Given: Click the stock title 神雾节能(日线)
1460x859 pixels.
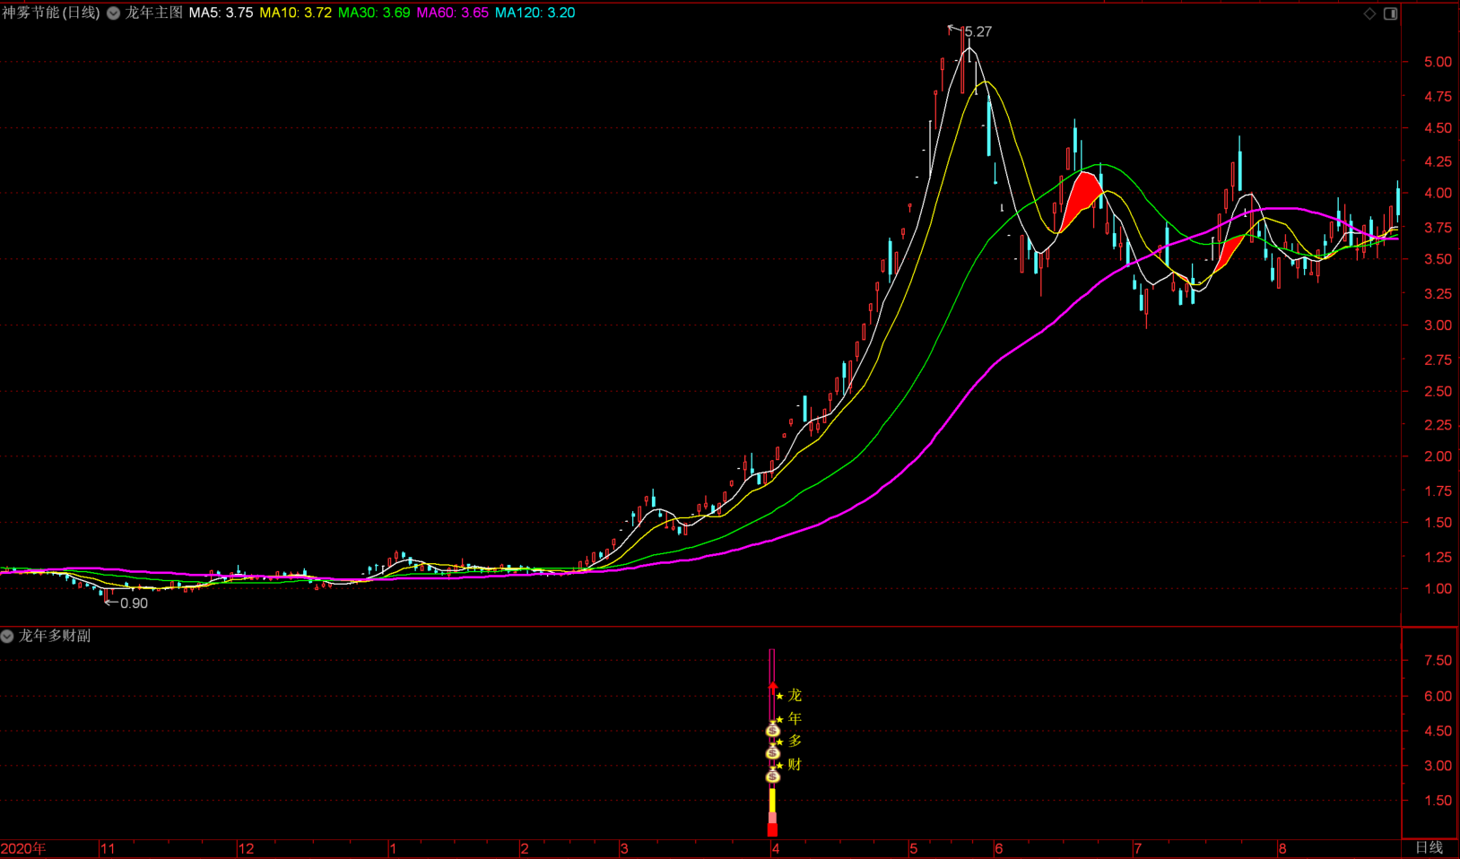Looking at the screenshot, I should (x=51, y=13).
